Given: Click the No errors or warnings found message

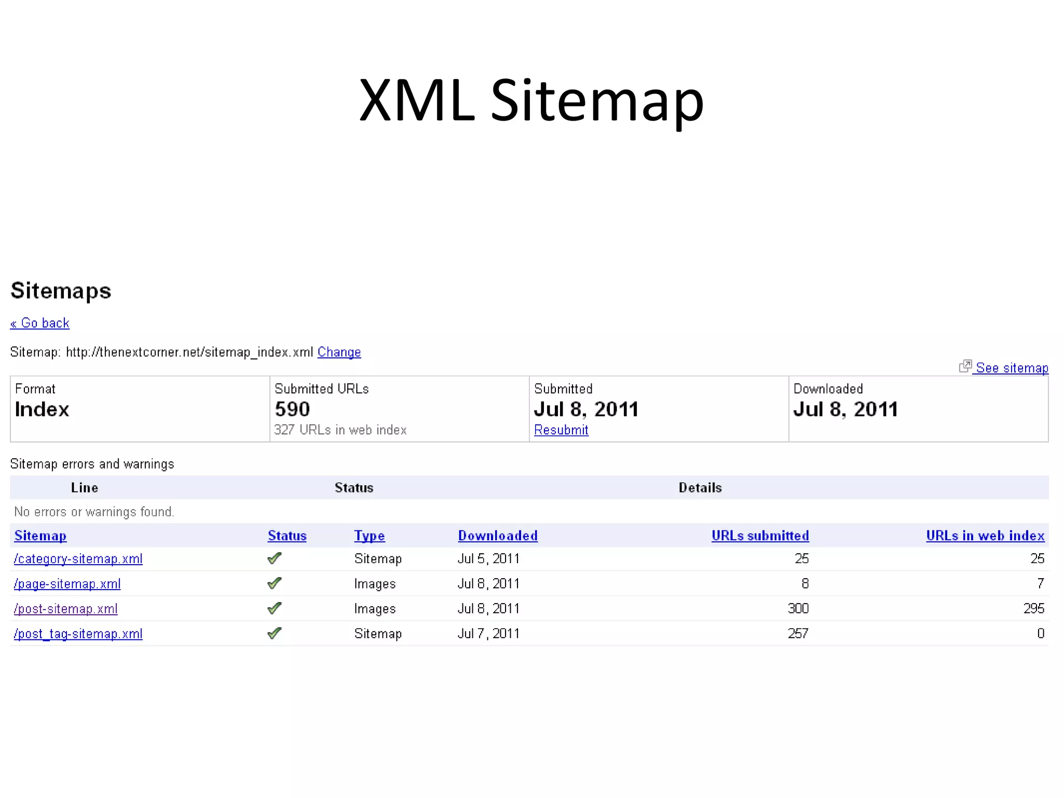Looking at the screenshot, I should point(94,512).
